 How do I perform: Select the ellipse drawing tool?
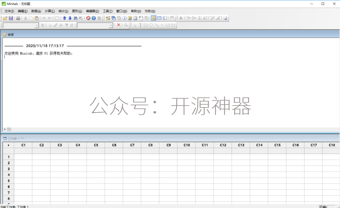tap(151, 25)
